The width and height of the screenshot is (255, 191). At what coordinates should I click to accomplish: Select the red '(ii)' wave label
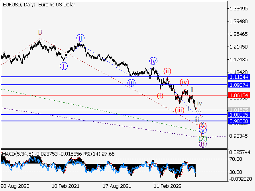tap(167, 71)
